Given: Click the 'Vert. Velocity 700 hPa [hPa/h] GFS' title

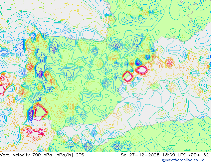Looking at the screenshot, I should 42,155.
